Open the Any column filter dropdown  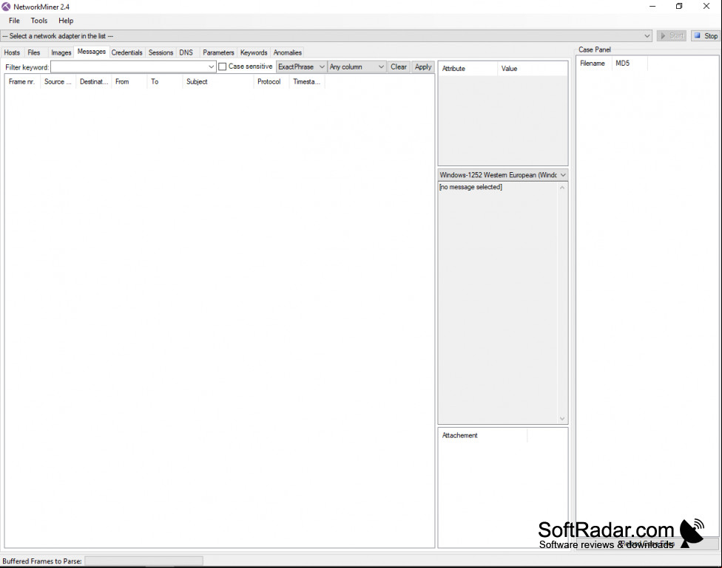click(x=357, y=66)
